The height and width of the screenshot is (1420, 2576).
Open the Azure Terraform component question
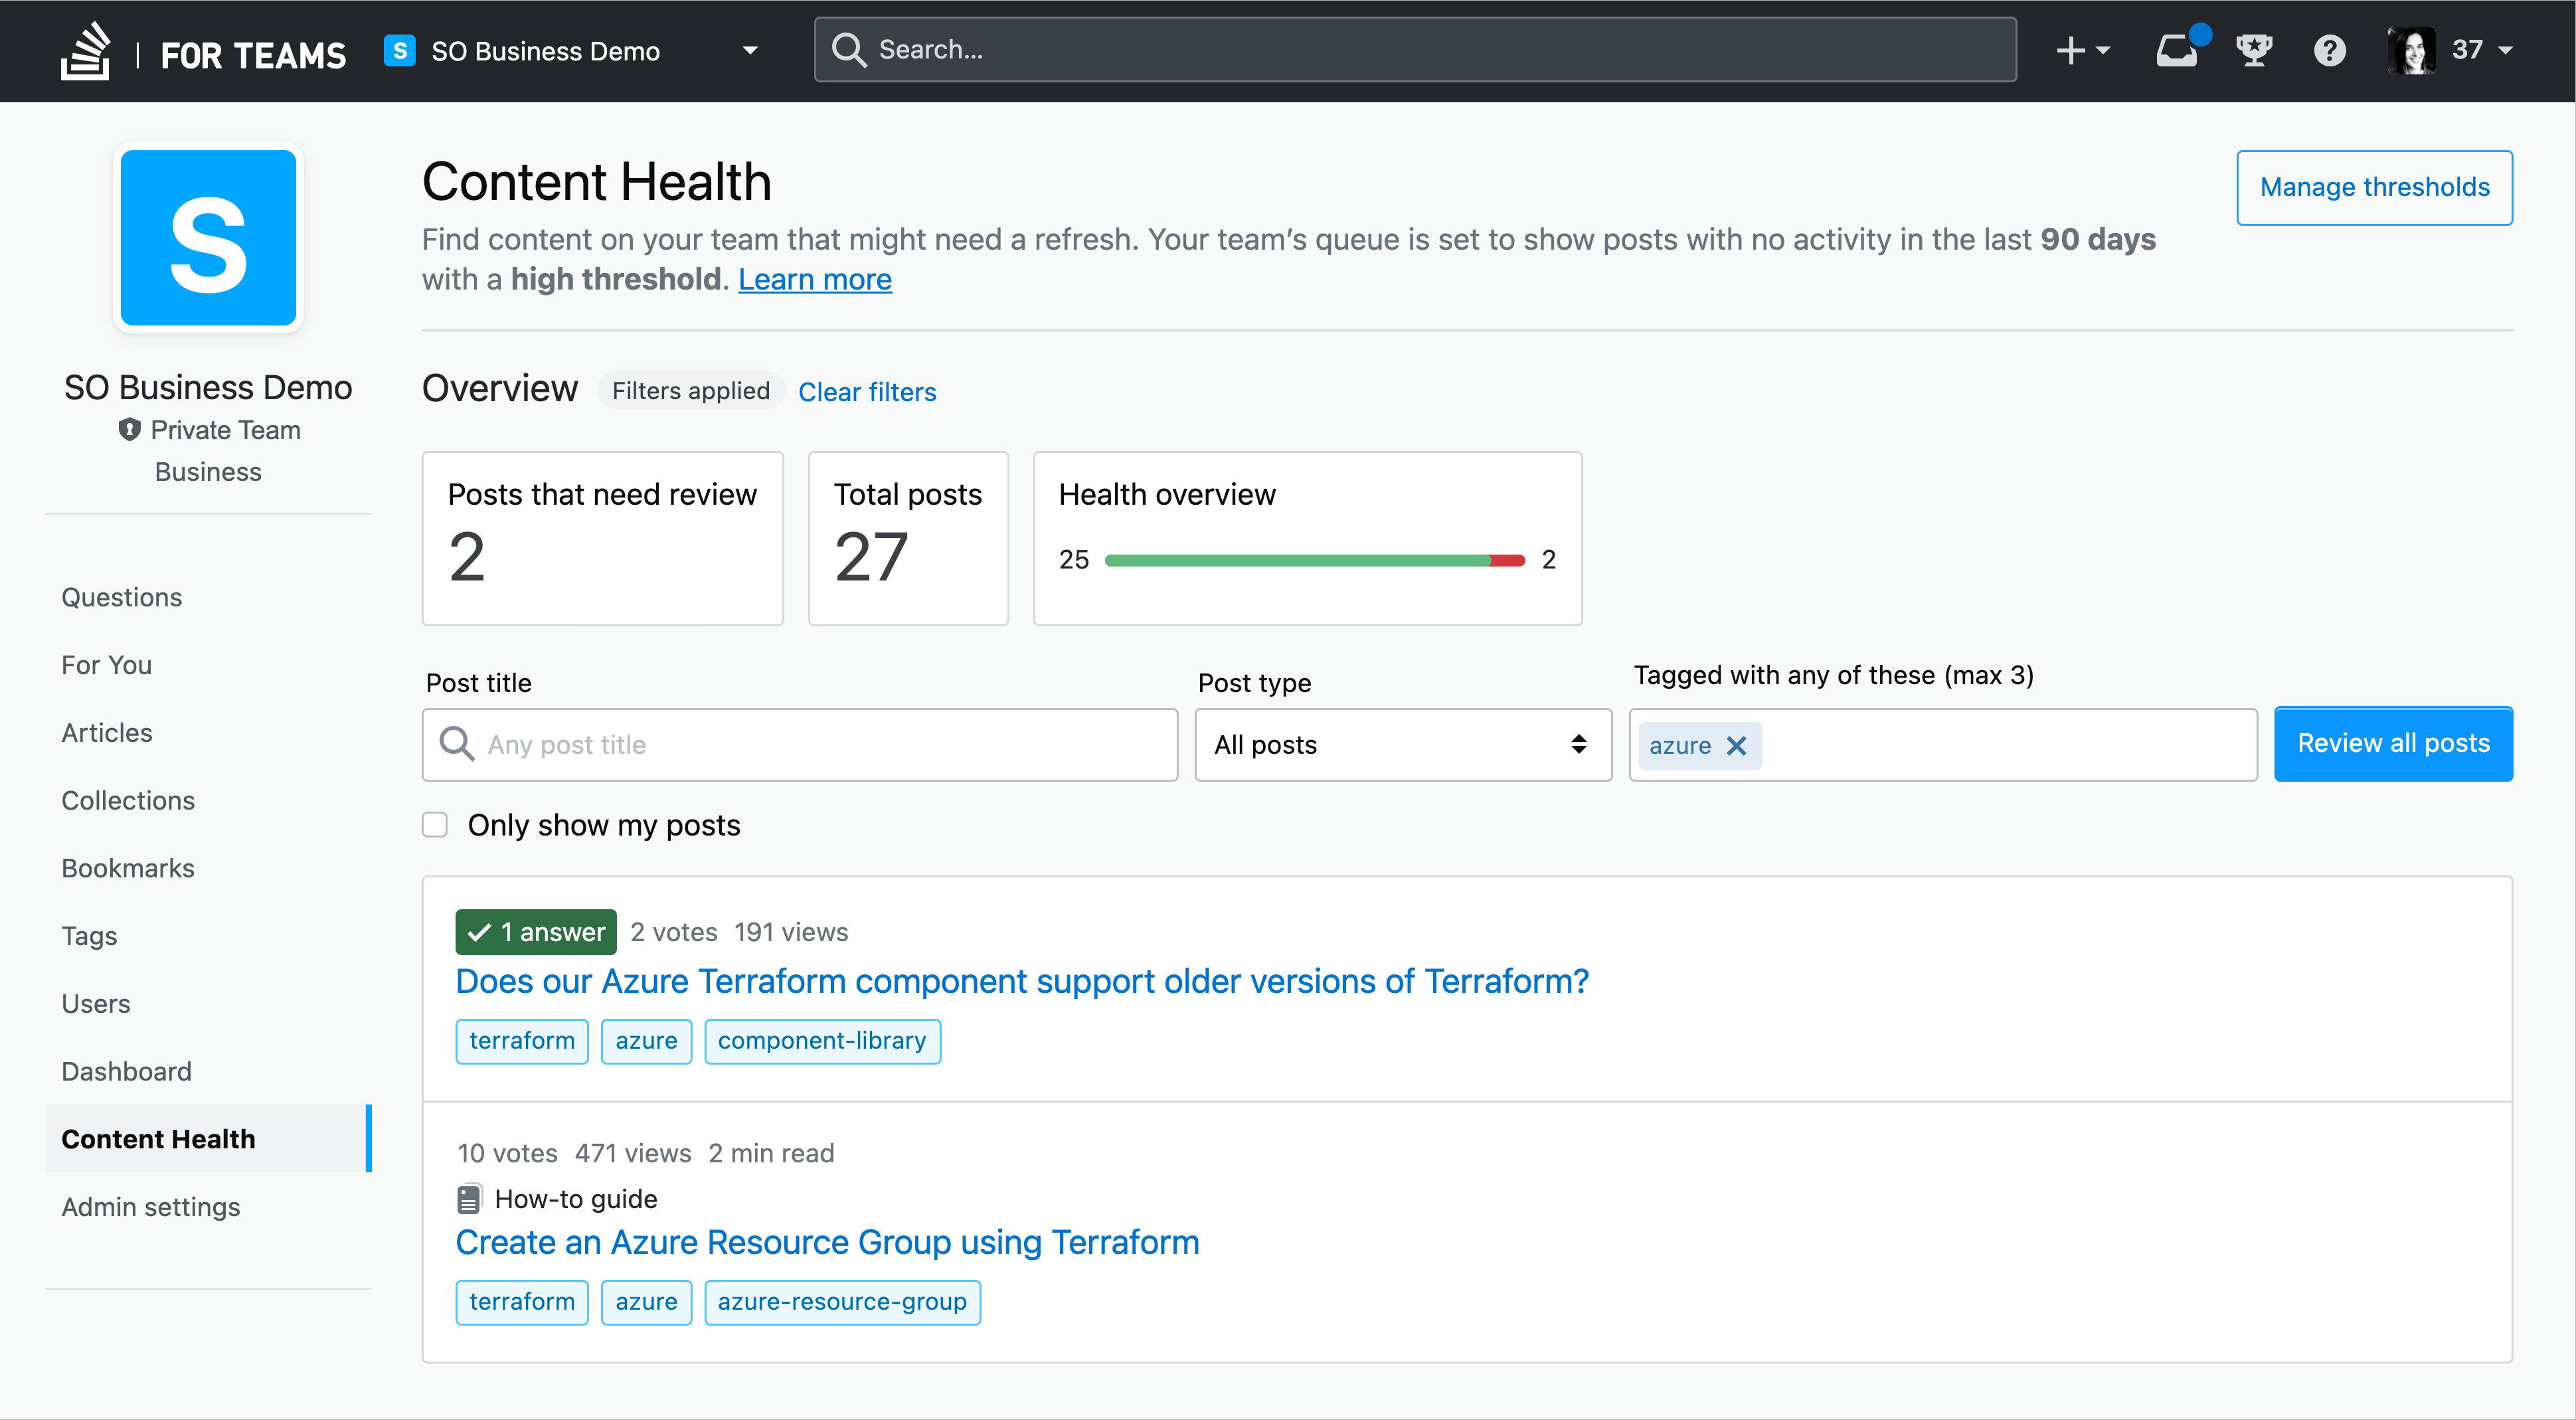click(x=1022, y=981)
